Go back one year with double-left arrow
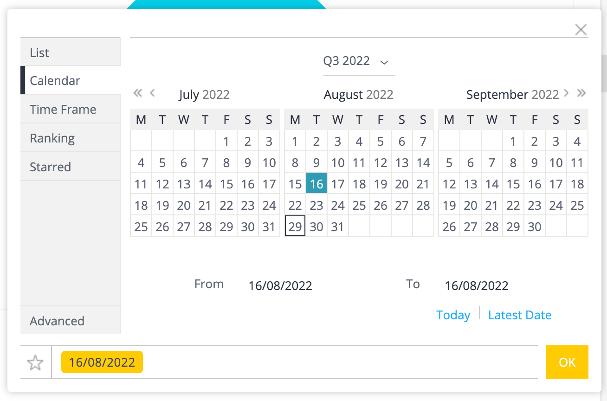607x401 pixels. [137, 93]
